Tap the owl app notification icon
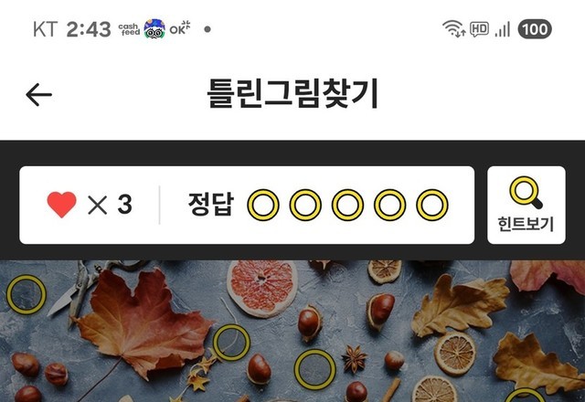This screenshot has height=402, width=585. [x=154, y=29]
